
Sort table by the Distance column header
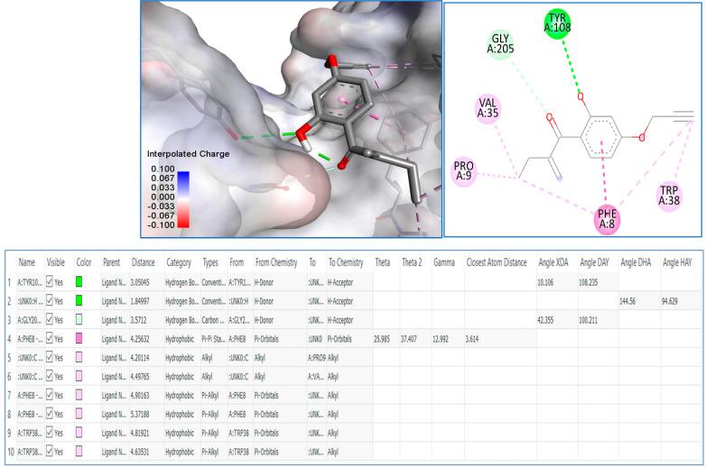tap(144, 261)
